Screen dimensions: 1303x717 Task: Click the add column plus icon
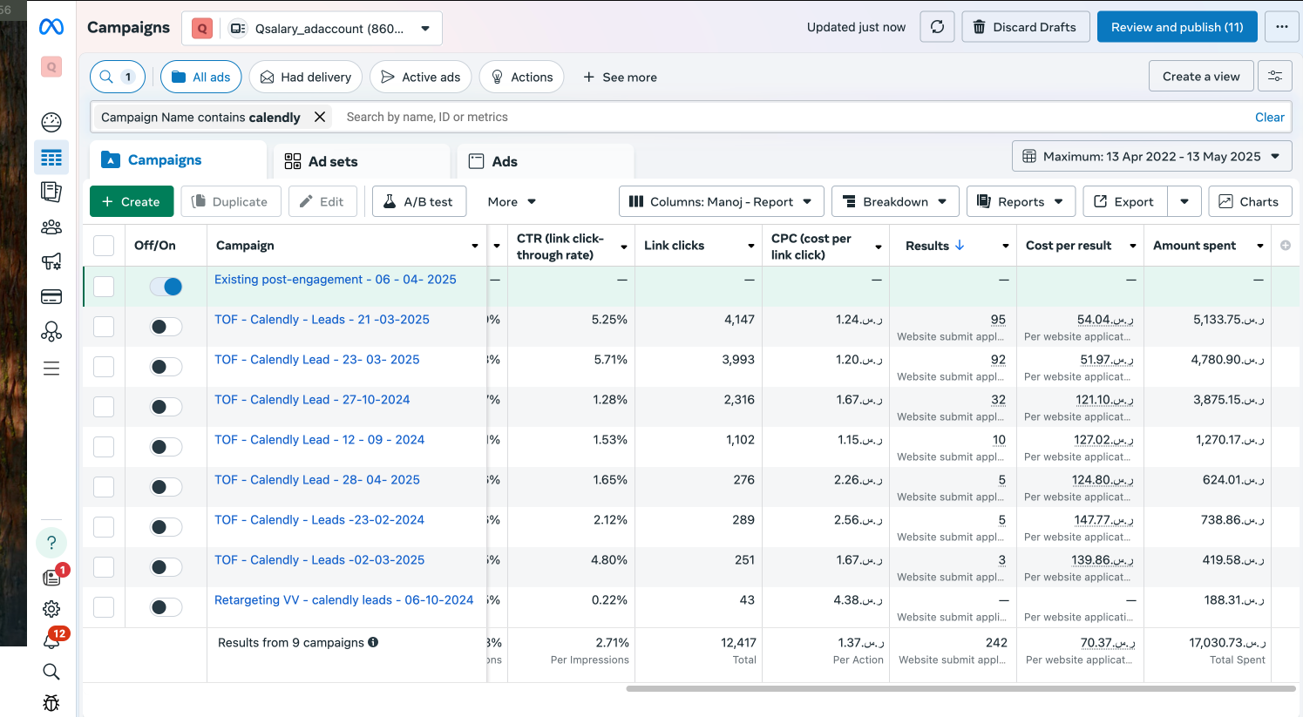1286,246
